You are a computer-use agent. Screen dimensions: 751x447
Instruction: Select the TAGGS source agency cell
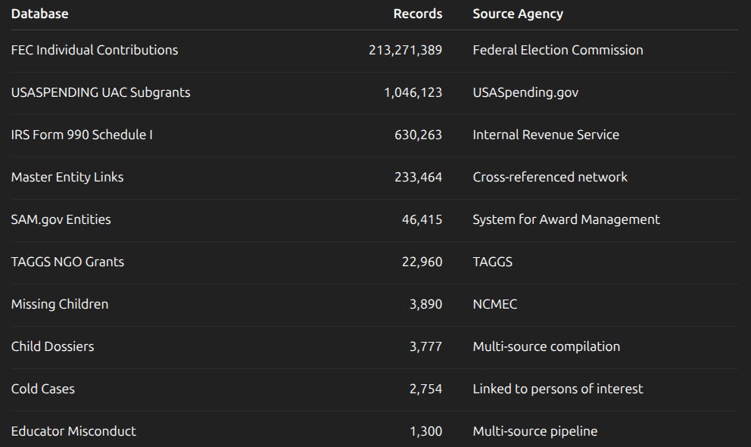pos(492,262)
